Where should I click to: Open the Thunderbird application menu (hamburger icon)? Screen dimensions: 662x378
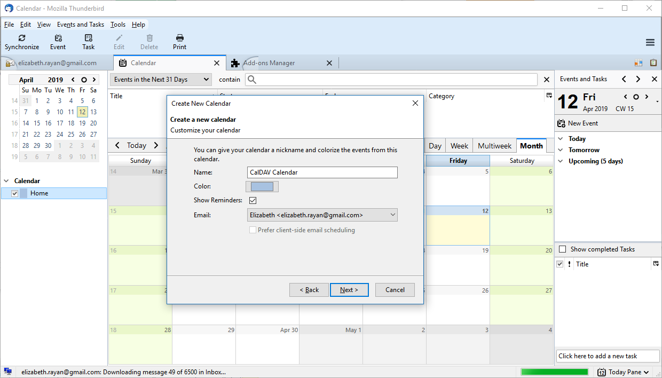650,42
